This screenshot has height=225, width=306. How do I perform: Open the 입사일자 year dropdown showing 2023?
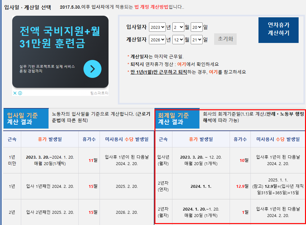click(157, 27)
